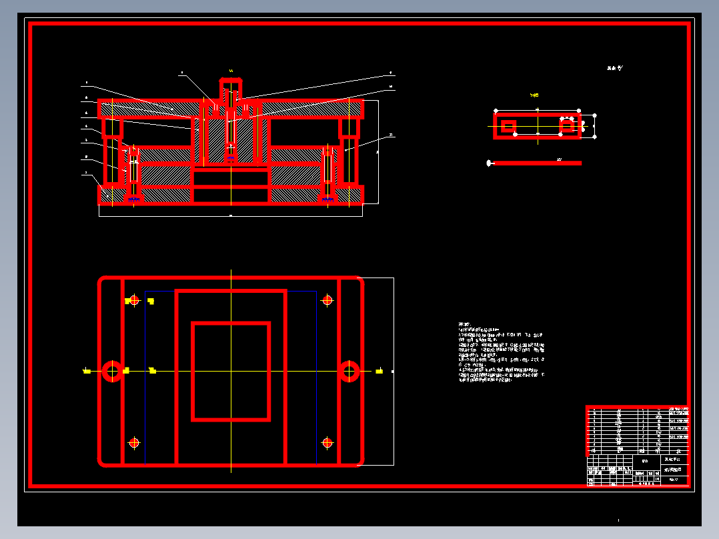Select the die shank at top of section view

[x=231, y=89]
